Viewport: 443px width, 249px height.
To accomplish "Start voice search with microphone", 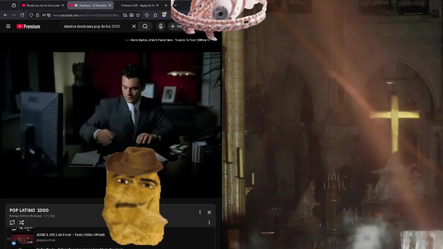I will [161, 26].
